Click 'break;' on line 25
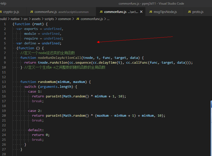 tap(38, 140)
